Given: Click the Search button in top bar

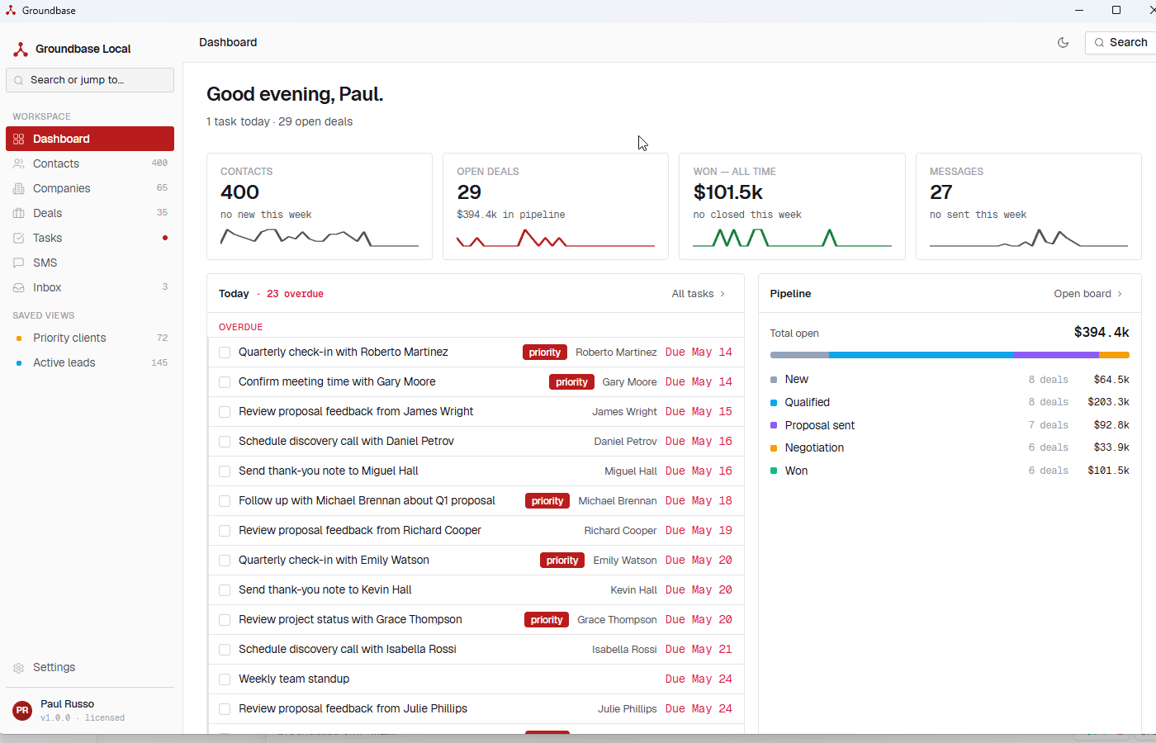Looking at the screenshot, I should click(1120, 42).
